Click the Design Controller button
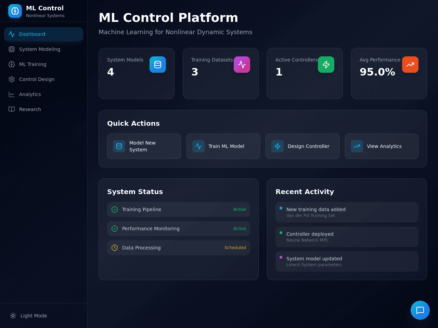Image resolution: width=438 pixels, height=328 pixels. point(302,146)
